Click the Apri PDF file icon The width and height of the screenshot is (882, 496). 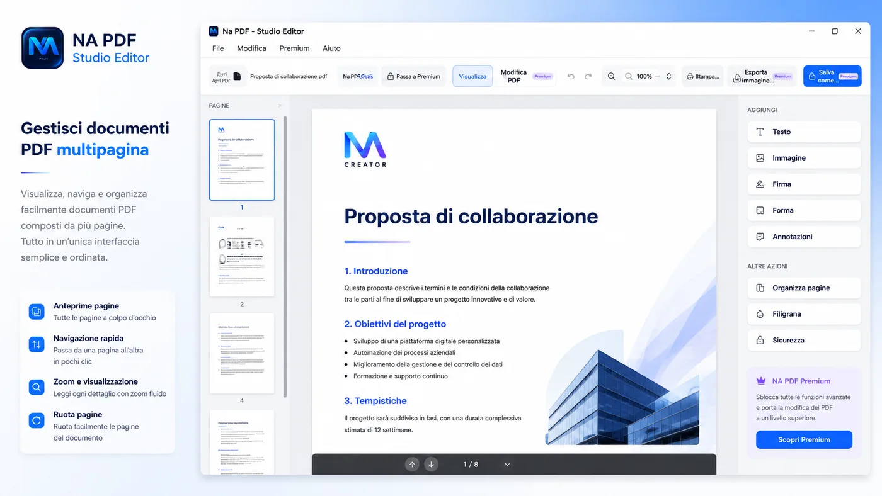click(x=237, y=76)
